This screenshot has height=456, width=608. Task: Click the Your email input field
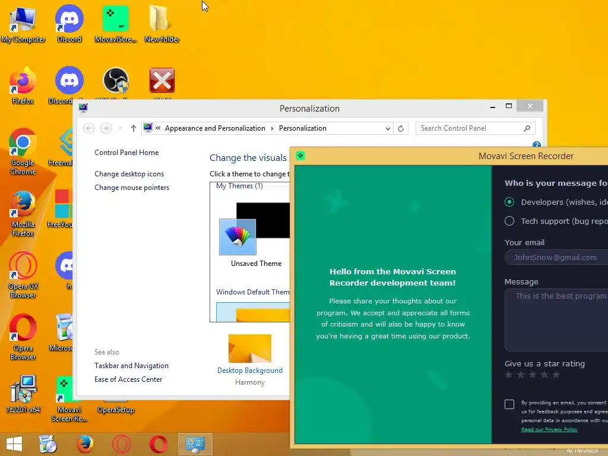tap(556, 258)
